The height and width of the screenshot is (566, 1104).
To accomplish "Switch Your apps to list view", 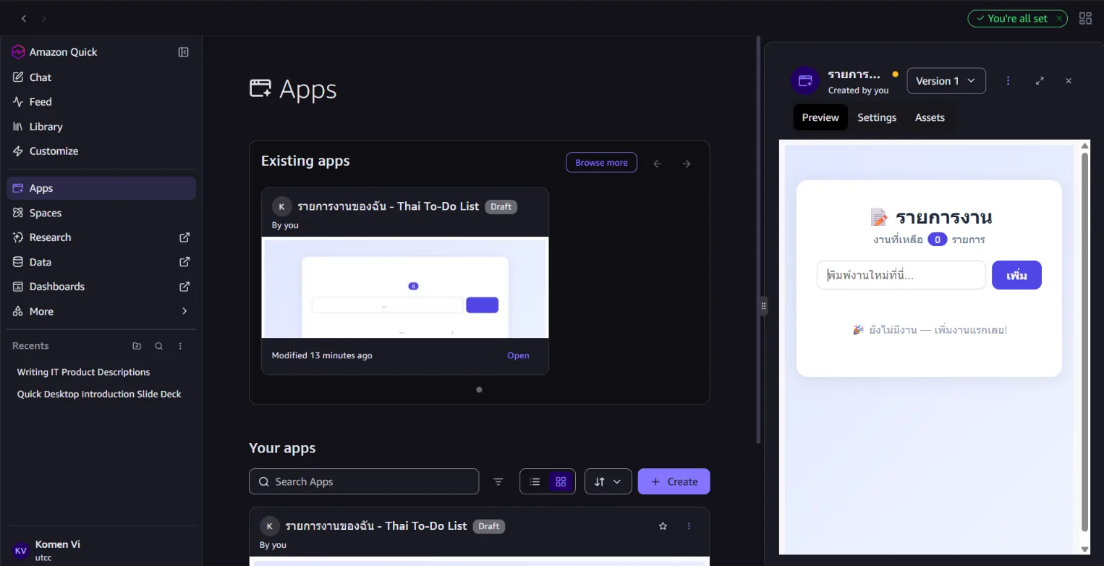I will click(x=535, y=481).
